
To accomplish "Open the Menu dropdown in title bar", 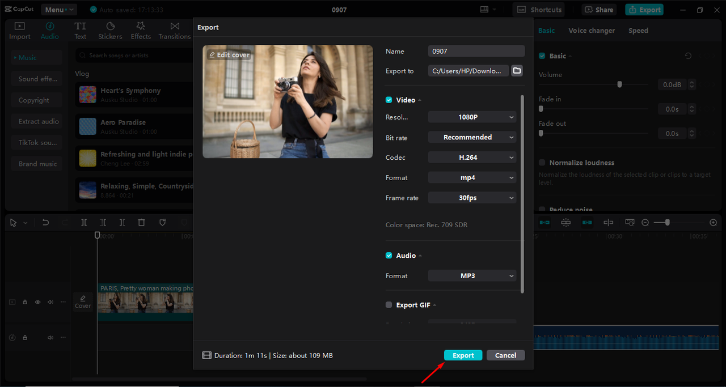I will (58, 10).
